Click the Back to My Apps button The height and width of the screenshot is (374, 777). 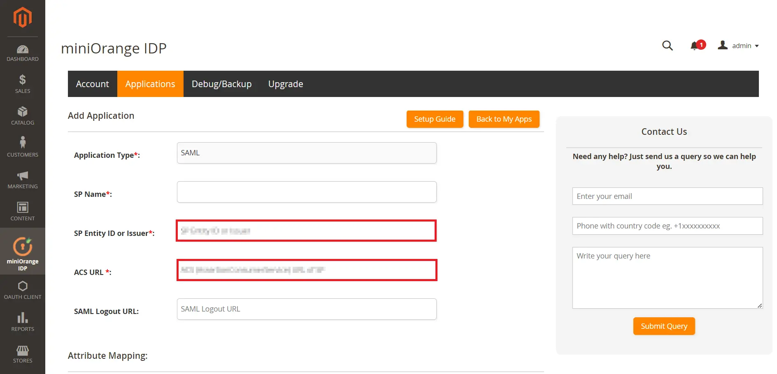coord(504,119)
